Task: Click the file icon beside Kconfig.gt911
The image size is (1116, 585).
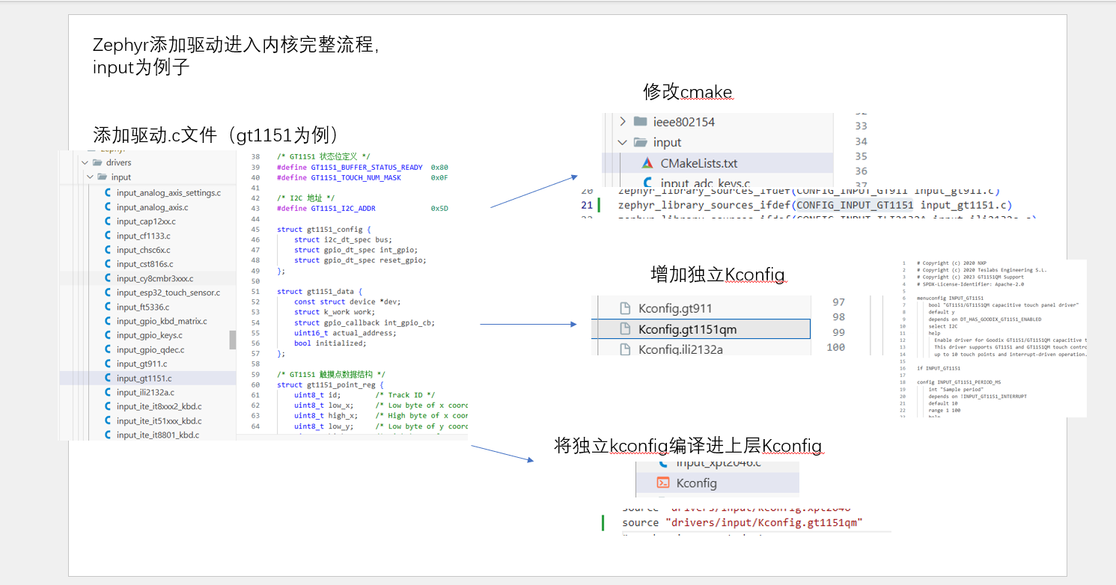Action: click(x=625, y=308)
